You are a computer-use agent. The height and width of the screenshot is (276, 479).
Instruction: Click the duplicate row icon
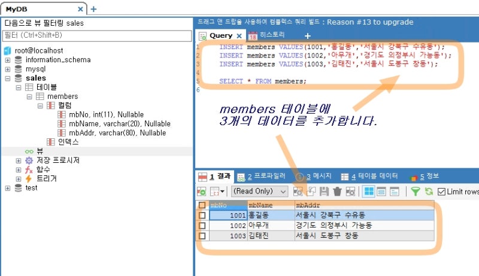tap(311, 192)
